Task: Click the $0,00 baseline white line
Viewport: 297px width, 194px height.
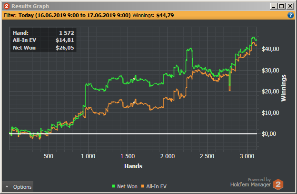Action: tap(133, 133)
